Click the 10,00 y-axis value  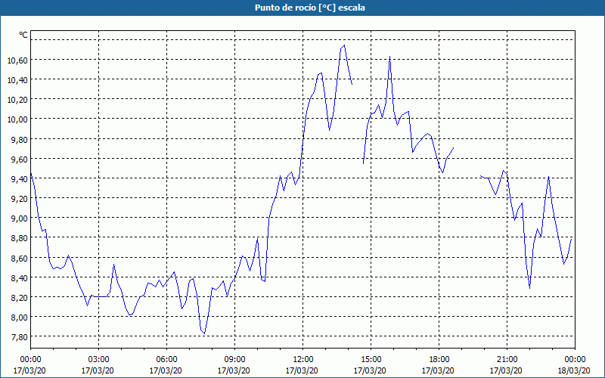tap(17, 119)
